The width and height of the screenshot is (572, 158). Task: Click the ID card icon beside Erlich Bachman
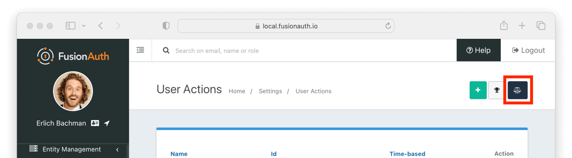click(x=95, y=123)
